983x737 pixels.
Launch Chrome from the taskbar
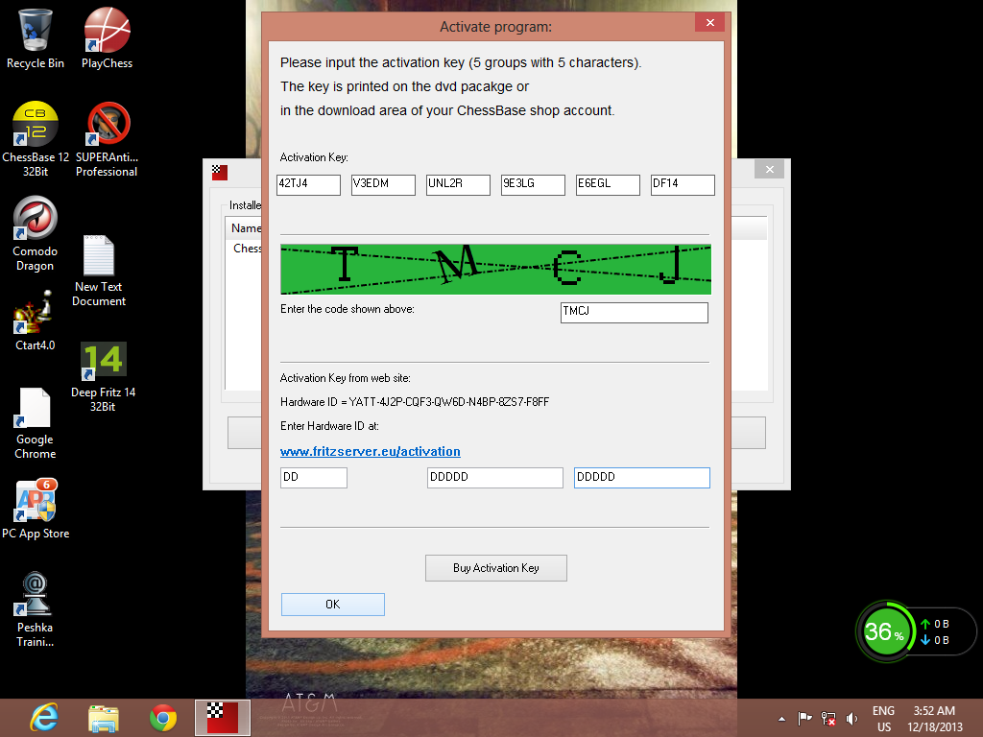[163, 718]
